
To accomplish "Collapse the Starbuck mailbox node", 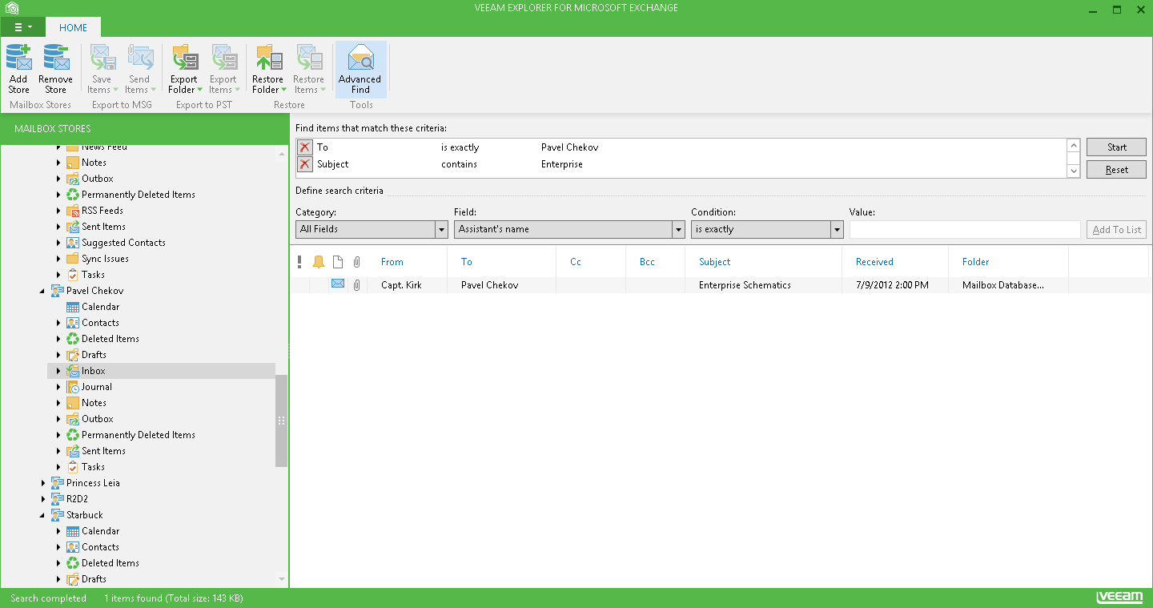I will (x=43, y=515).
